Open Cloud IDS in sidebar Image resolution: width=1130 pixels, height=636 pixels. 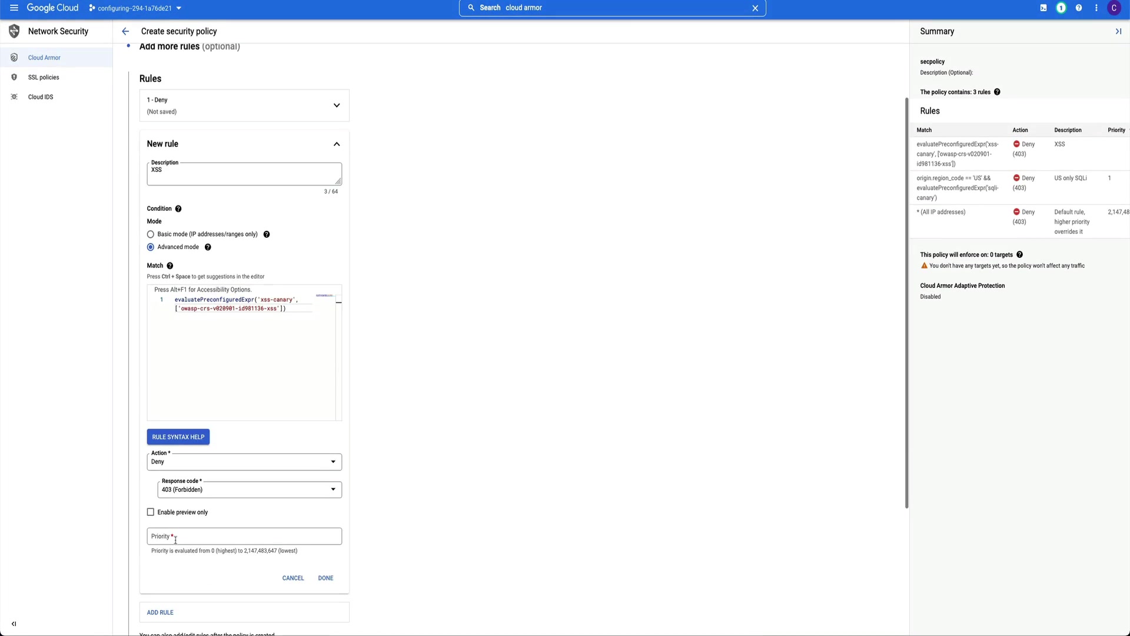pyautogui.click(x=41, y=97)
